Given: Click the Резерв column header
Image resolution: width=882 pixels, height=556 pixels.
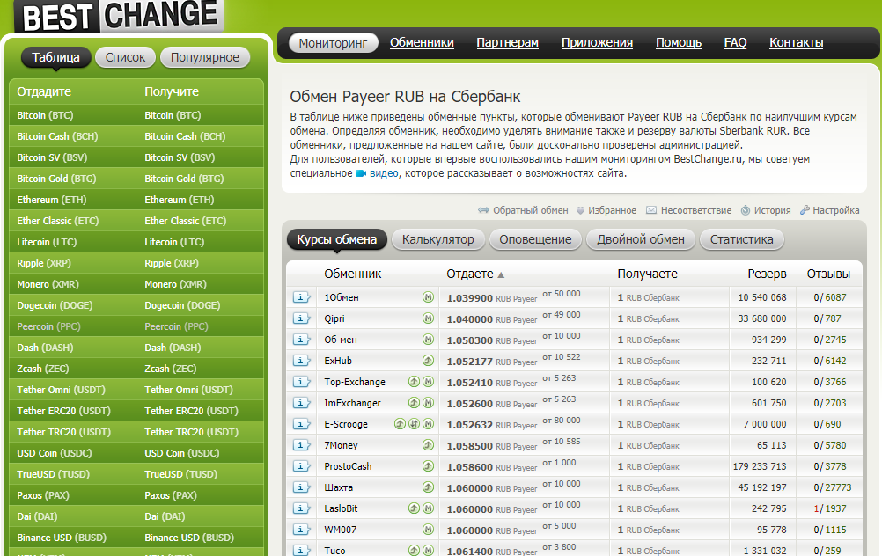Looking at the screenshot, I should tap(767, 274).
